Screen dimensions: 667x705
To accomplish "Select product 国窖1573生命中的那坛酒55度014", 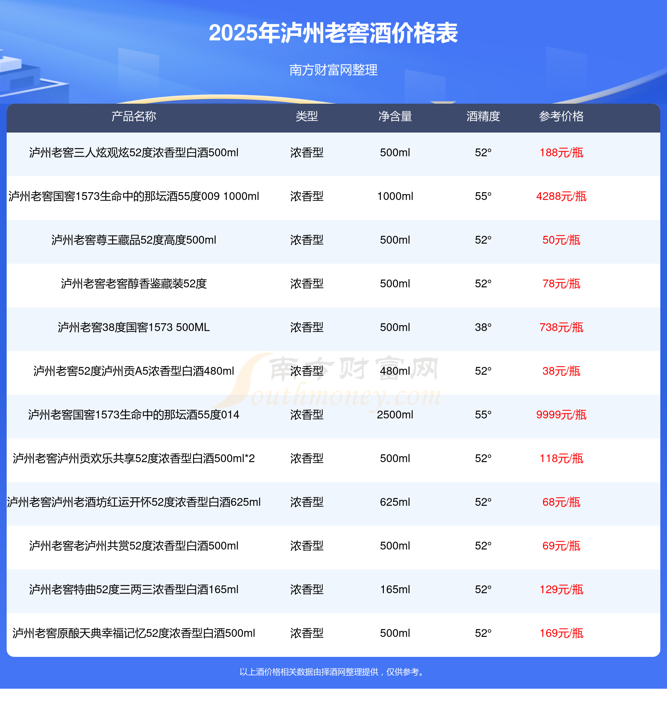I will [134, 415].
